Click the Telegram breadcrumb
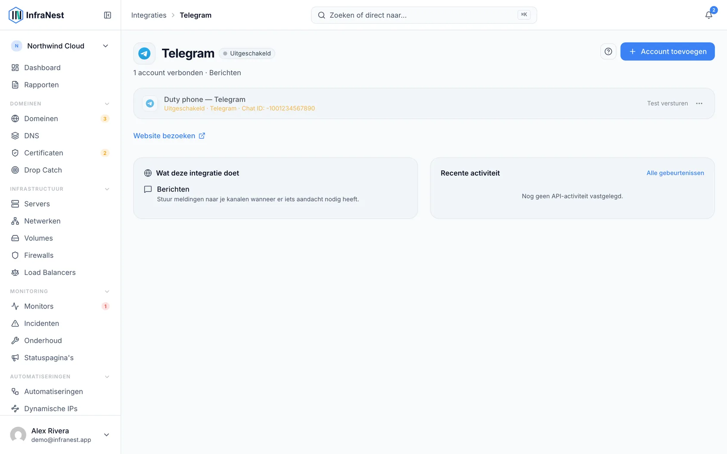This screenshot has height=454, width=727. pos(196,15)
